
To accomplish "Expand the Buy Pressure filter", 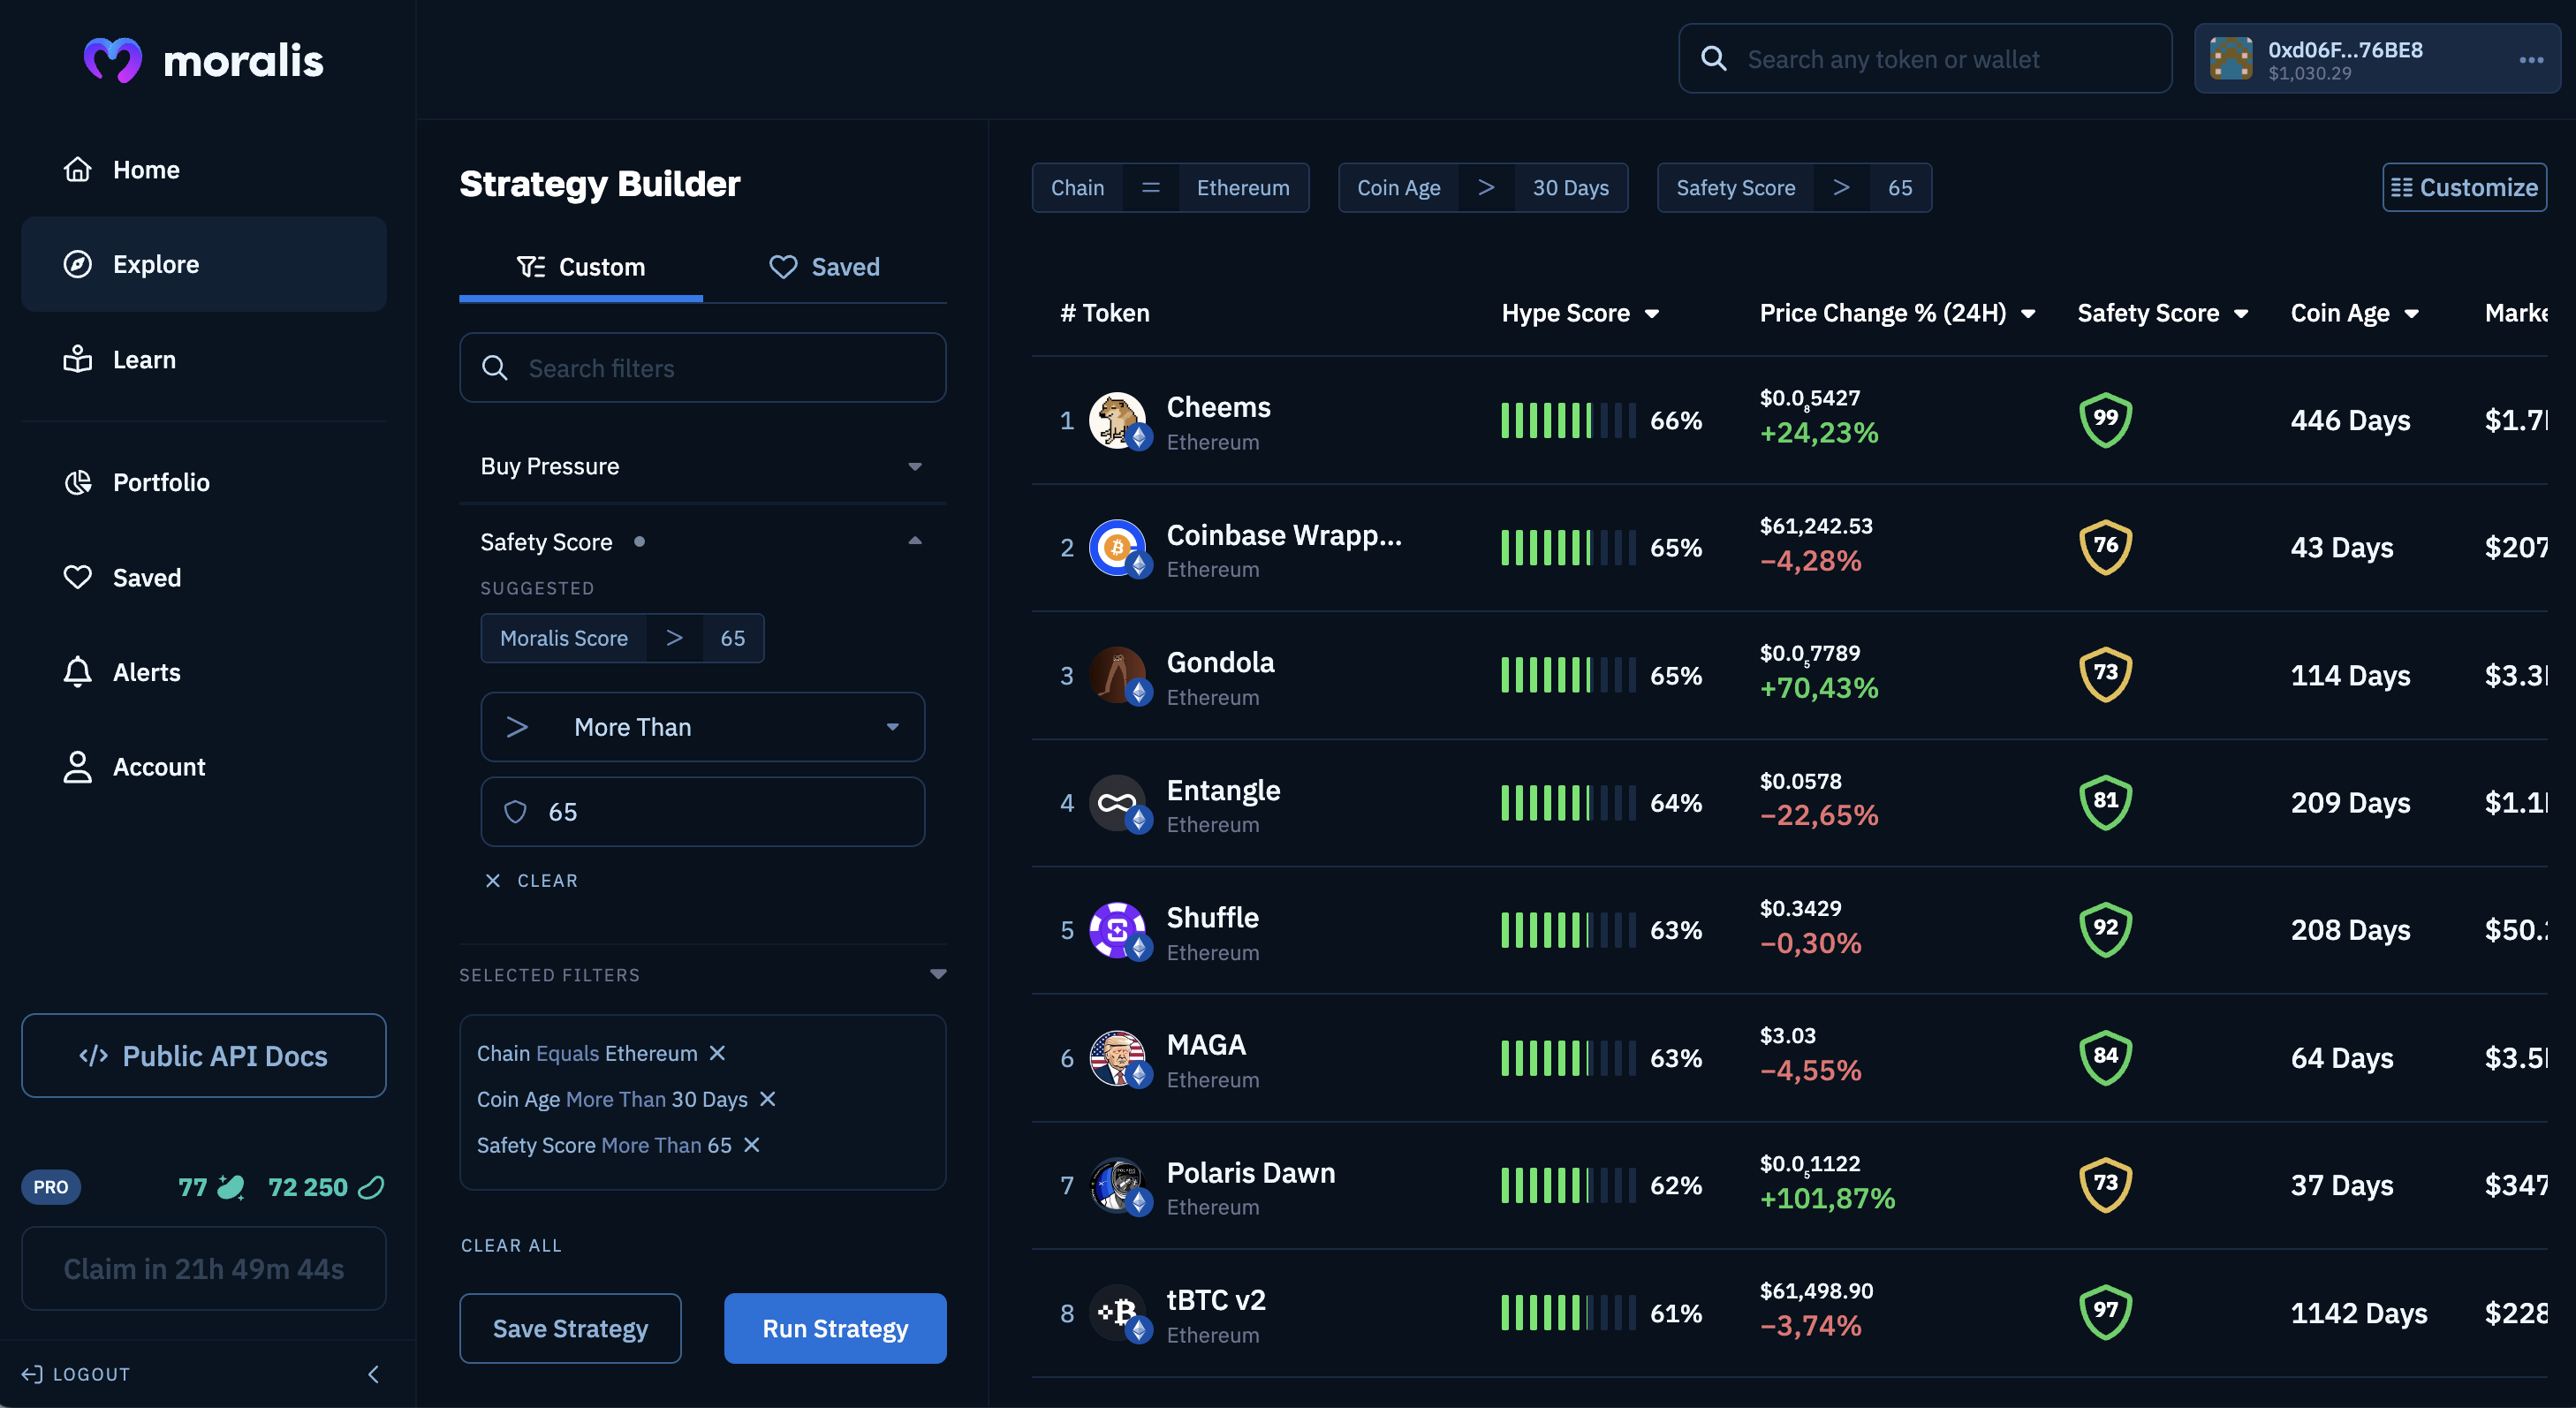I will [x=703, y=466].
